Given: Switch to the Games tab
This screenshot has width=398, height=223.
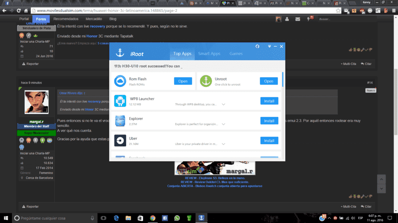Looking at the screenshot, I should (x=236, y=54).
